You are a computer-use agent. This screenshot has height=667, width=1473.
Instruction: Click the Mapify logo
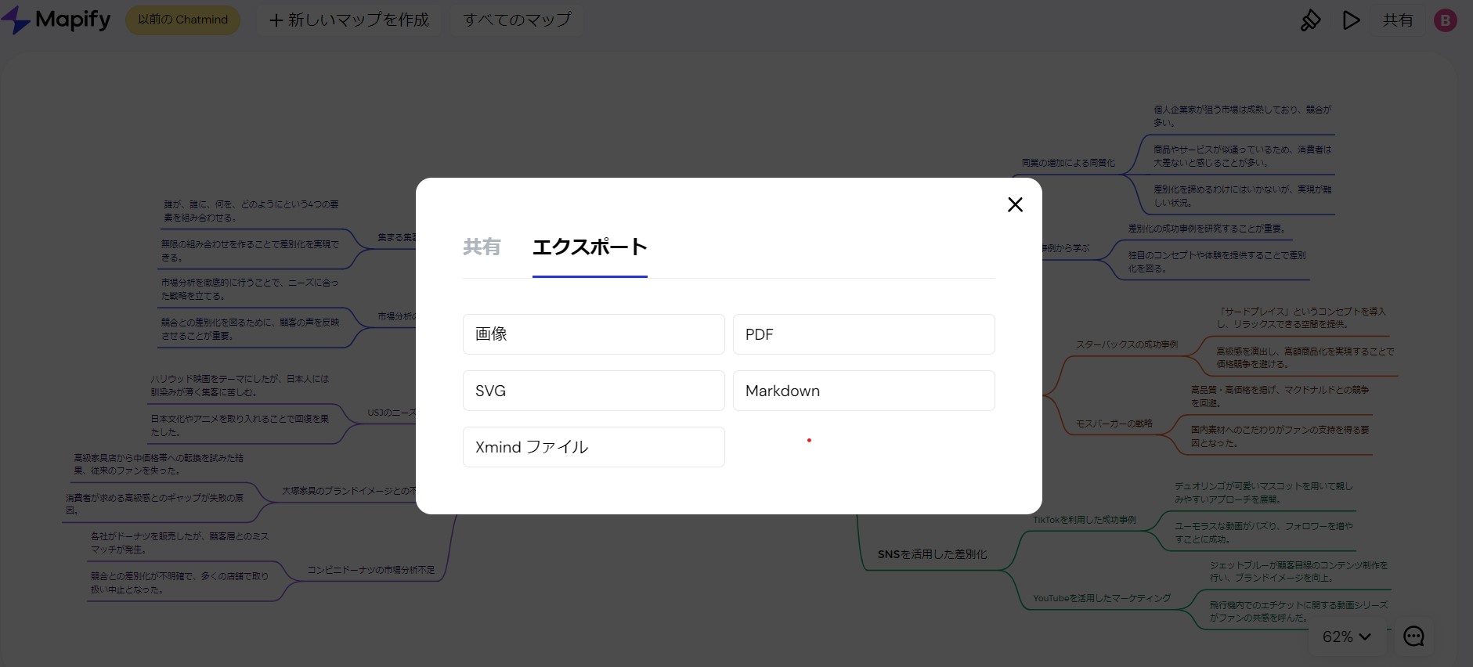[x=56, y=20]
